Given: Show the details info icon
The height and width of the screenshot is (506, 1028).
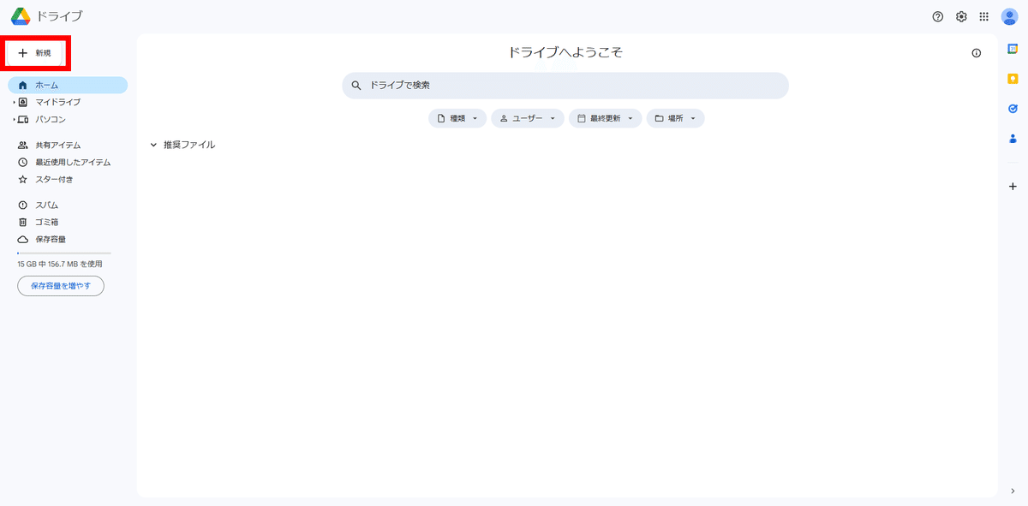Looking at the screenshot, I should pos(977,53).
